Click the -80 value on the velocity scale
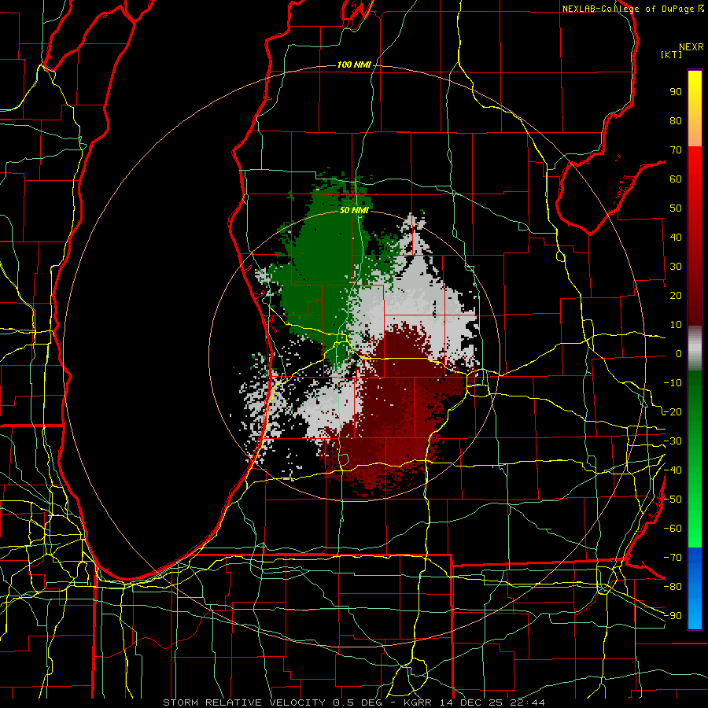The image size is (708, 708). click(673, 587)
